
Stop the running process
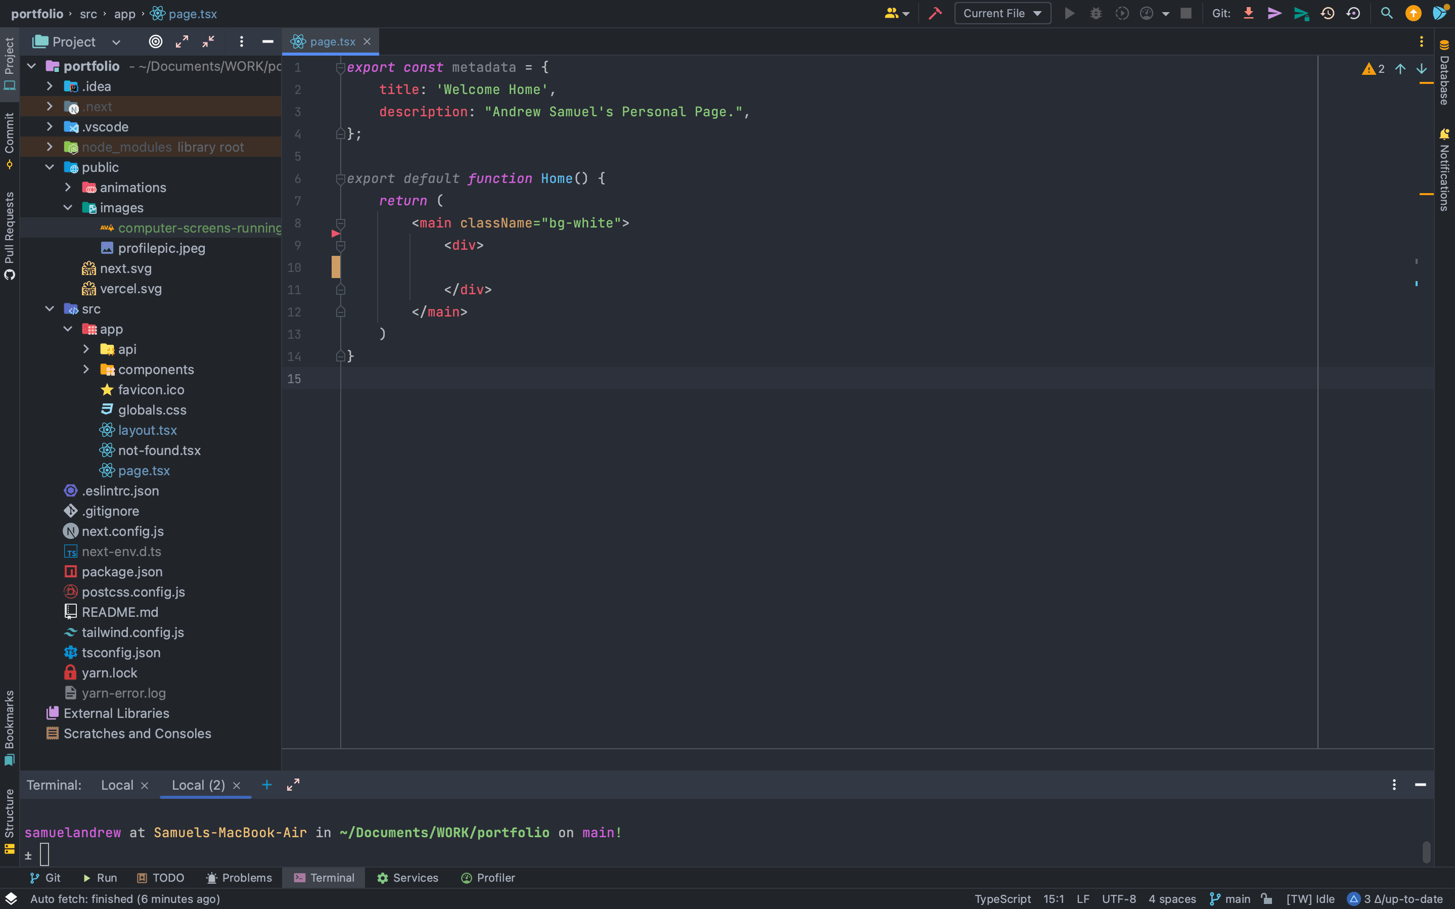tap(1186, 13)
